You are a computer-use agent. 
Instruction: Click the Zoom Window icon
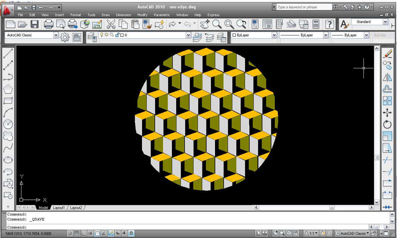(x=229, y=24)
